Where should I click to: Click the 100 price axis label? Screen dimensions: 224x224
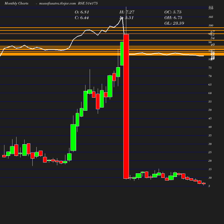(x=211, y=26)
